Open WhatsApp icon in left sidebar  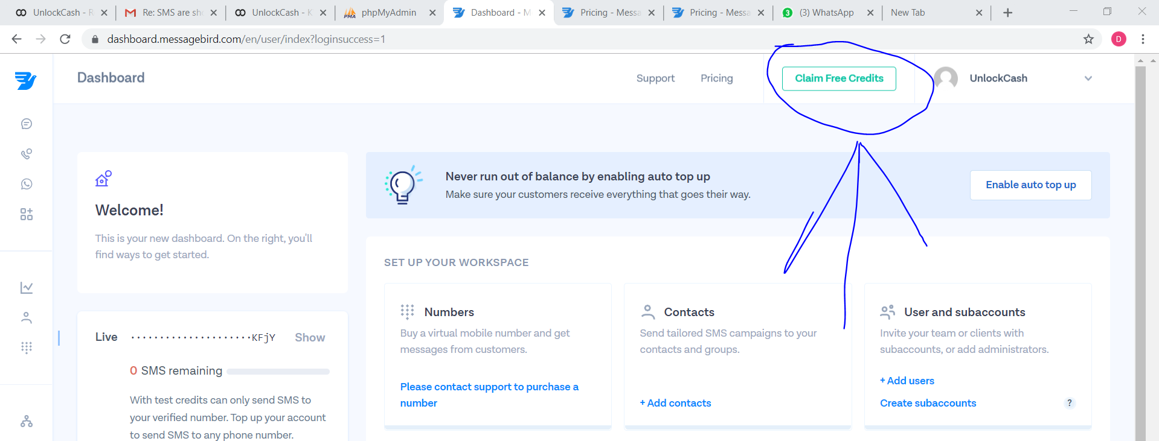[x=27, y=184]
